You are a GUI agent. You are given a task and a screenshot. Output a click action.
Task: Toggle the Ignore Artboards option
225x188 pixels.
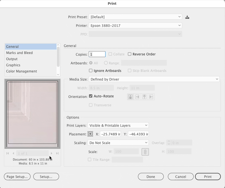click(91, 70)
